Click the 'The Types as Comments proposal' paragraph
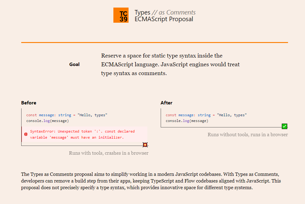This screenshot has height=204, width=305. 151,181
